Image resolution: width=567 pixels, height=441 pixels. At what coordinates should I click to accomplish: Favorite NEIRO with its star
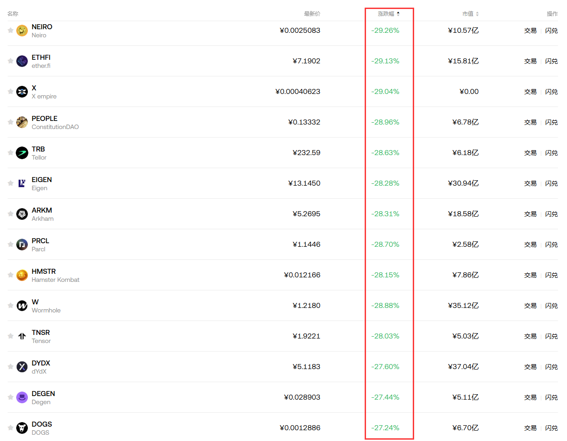click(x=10, y=30)
